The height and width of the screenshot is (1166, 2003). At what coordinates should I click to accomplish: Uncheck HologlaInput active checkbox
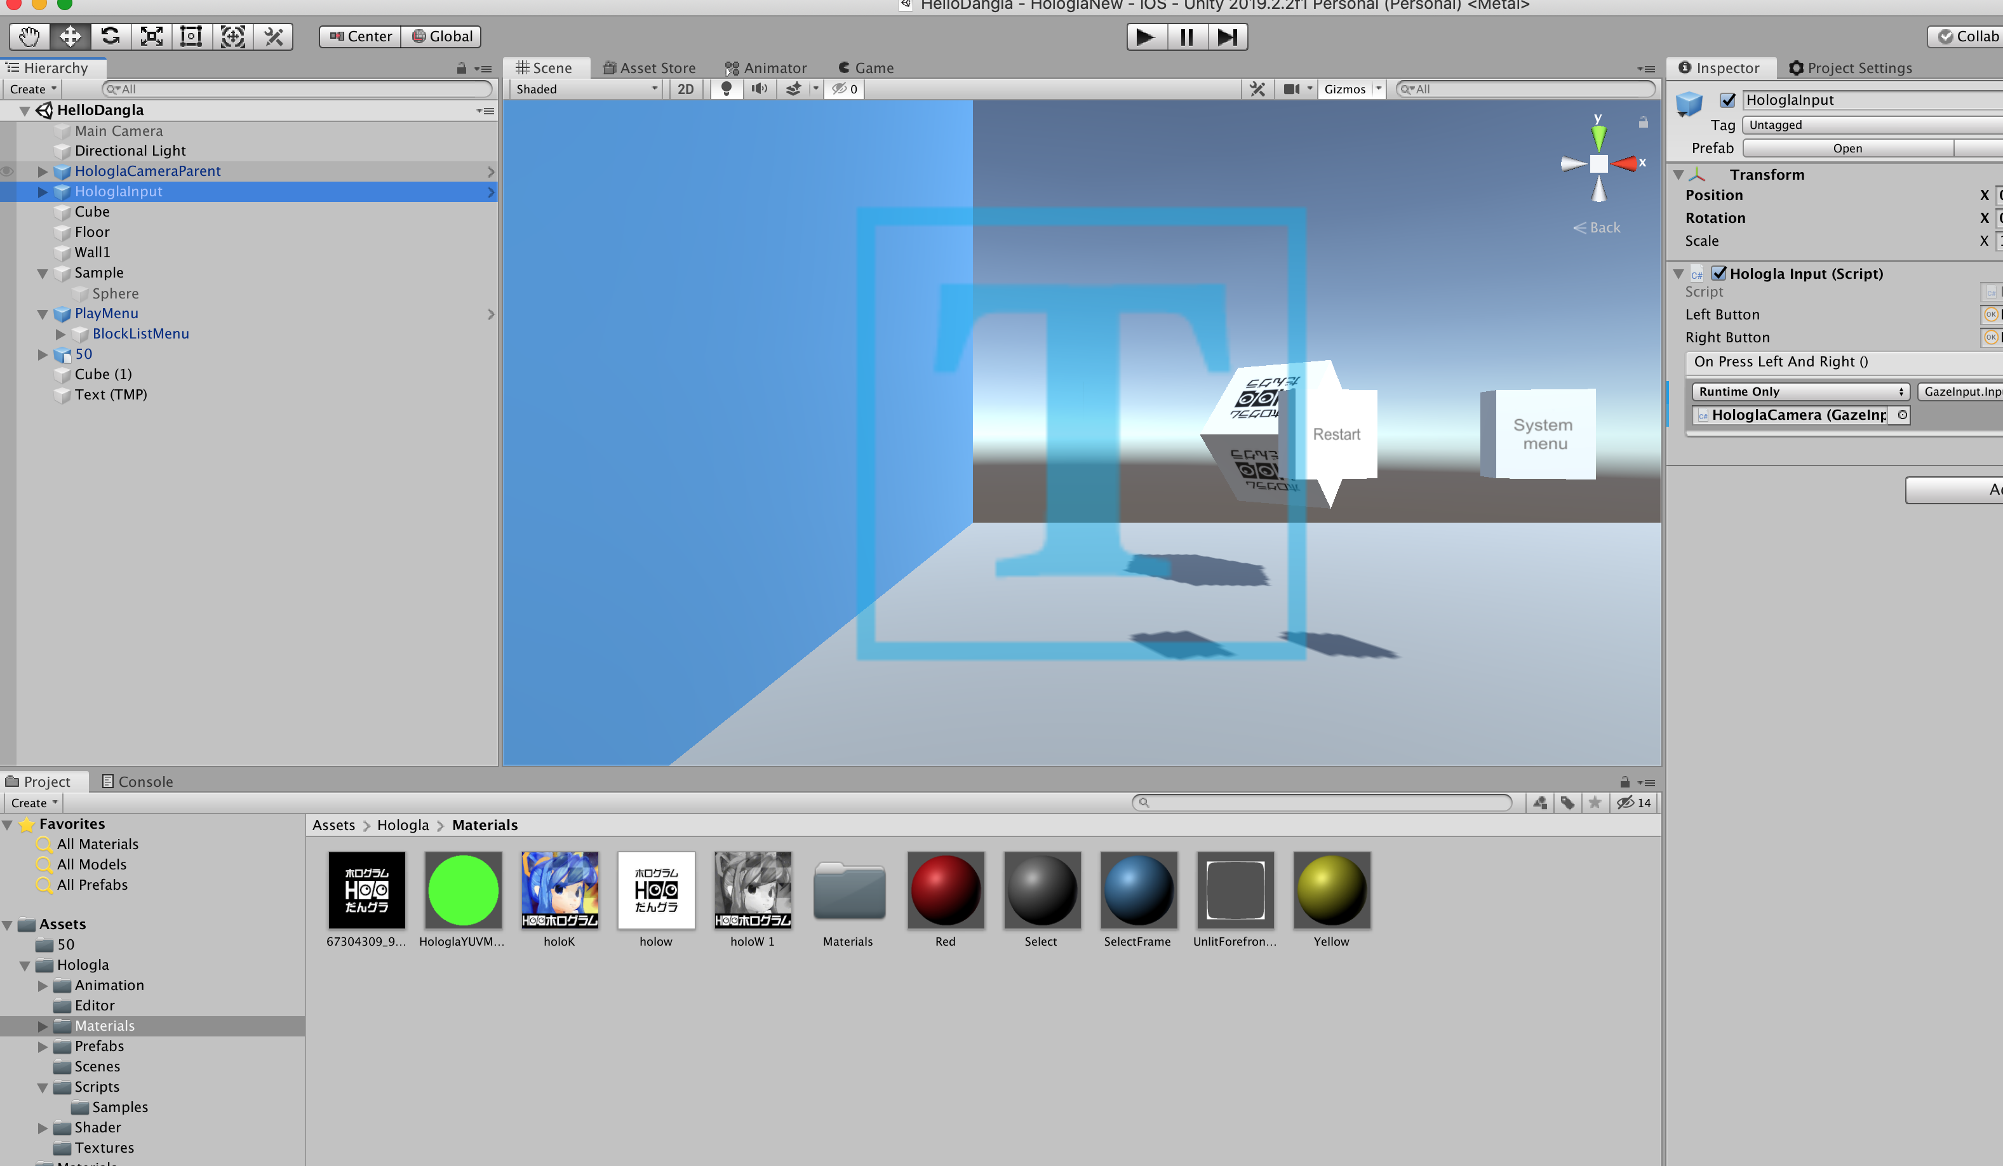click(1727, 100)
